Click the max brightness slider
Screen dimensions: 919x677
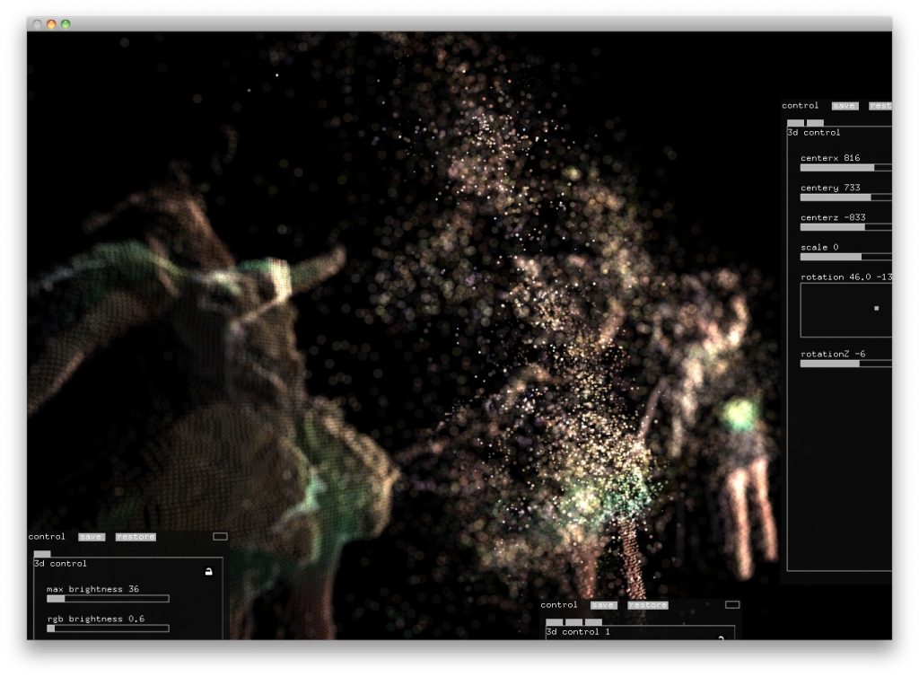point(108,599)
